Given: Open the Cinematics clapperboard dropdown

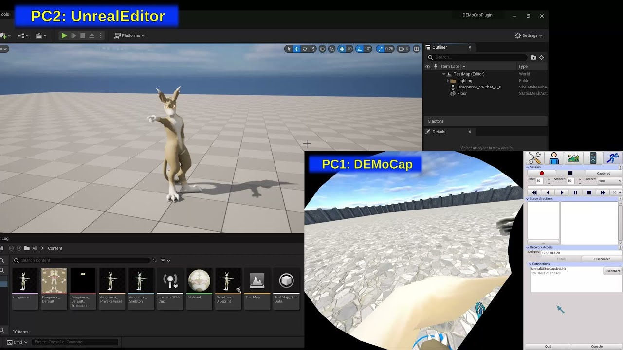Looking at the screenshot, I should [x=41, y=35].
